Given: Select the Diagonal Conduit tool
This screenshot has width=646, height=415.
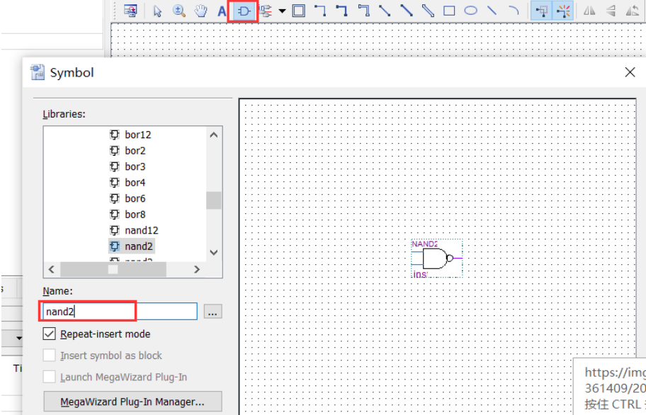Looking at the screenshot, I should click(428, 11).
